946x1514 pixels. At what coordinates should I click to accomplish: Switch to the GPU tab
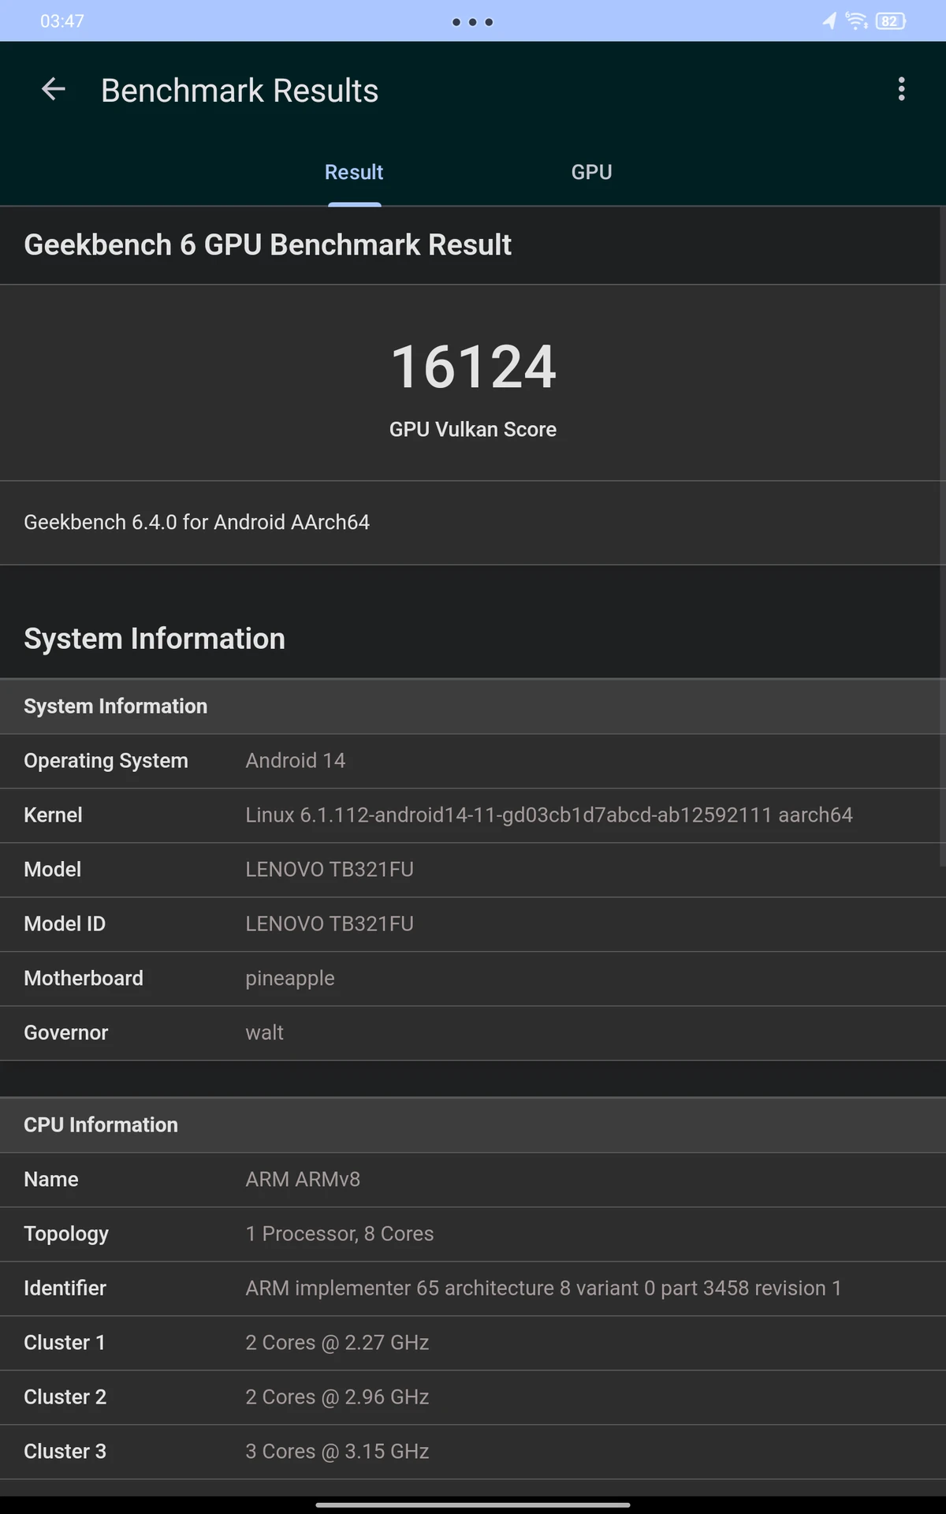591,172
